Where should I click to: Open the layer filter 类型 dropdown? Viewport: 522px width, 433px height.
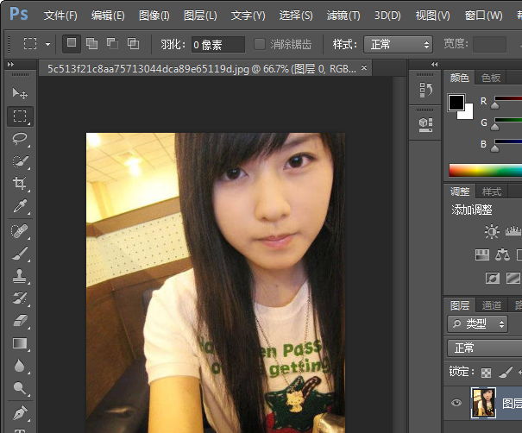point(477,323)
